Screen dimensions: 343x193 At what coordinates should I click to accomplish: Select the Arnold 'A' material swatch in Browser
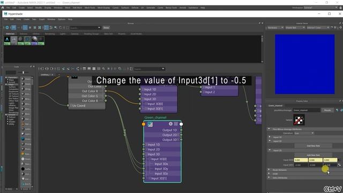(x=7, y=41)
